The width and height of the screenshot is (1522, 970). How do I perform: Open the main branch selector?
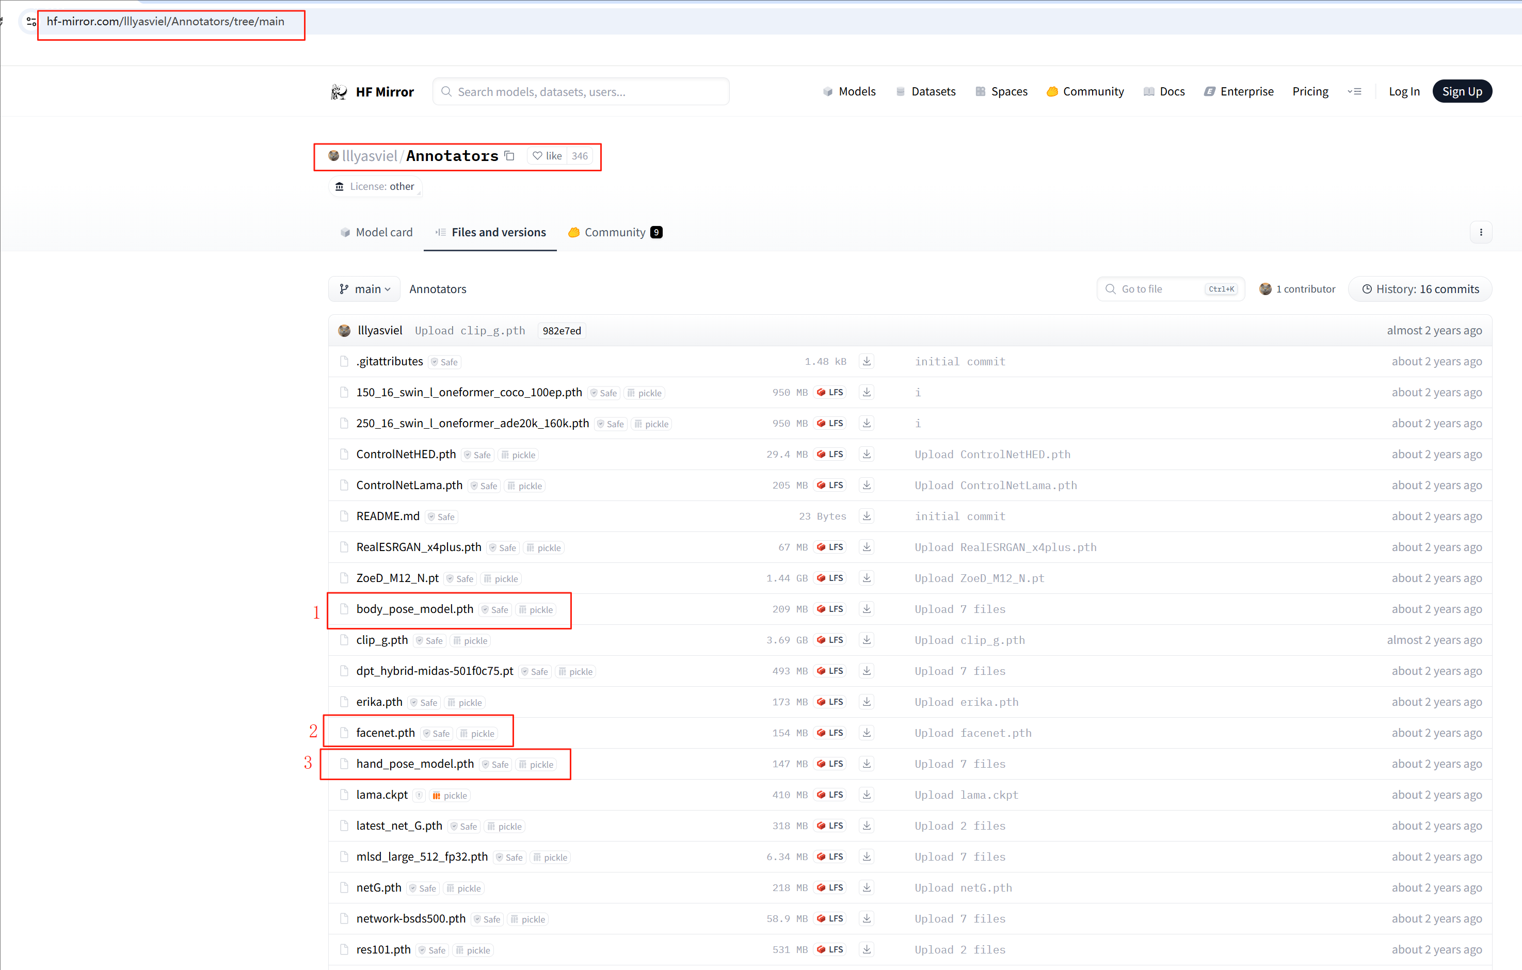[x=363, y=289]
